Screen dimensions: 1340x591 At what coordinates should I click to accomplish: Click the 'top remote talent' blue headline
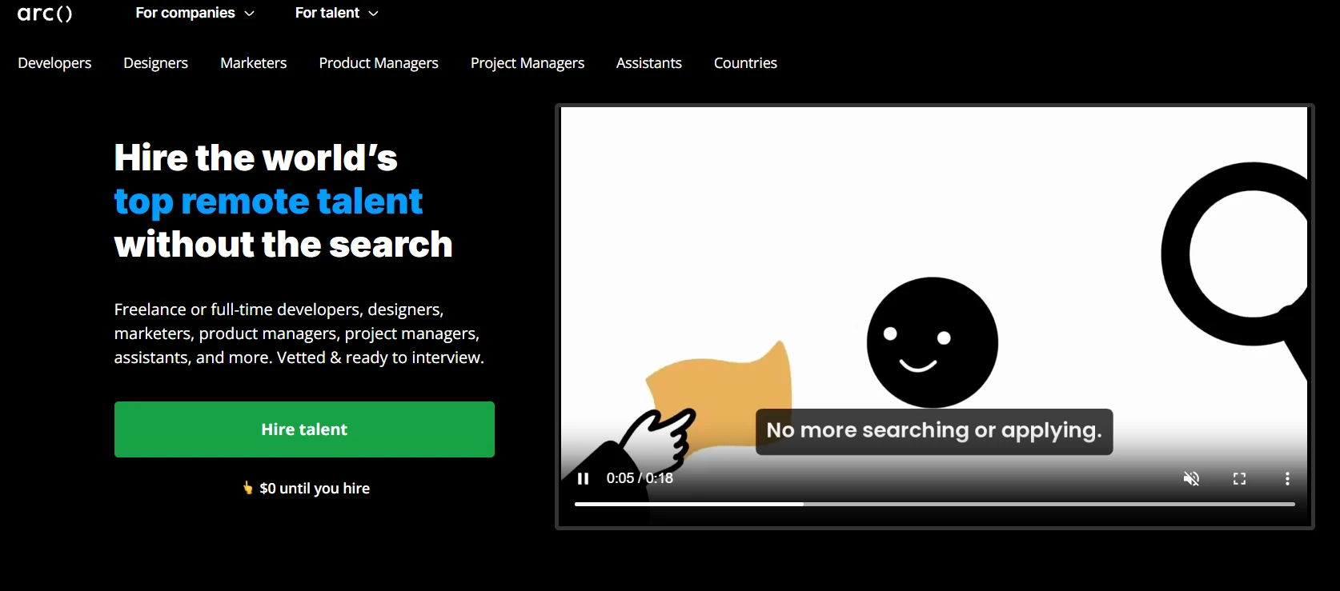(x=268, y=202)
